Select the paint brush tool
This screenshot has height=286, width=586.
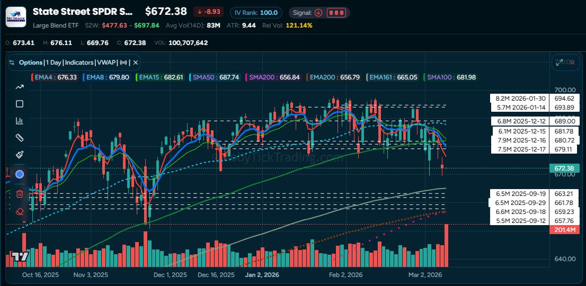click(20, 155)
